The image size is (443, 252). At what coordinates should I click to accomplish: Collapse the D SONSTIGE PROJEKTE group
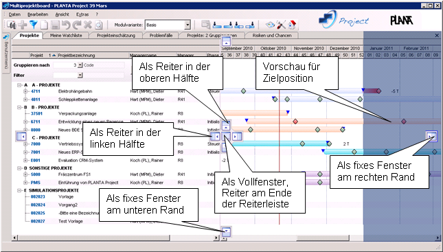point(20,168)
